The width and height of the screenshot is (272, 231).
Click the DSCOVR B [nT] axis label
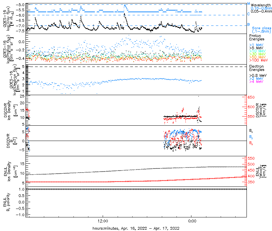11,141
